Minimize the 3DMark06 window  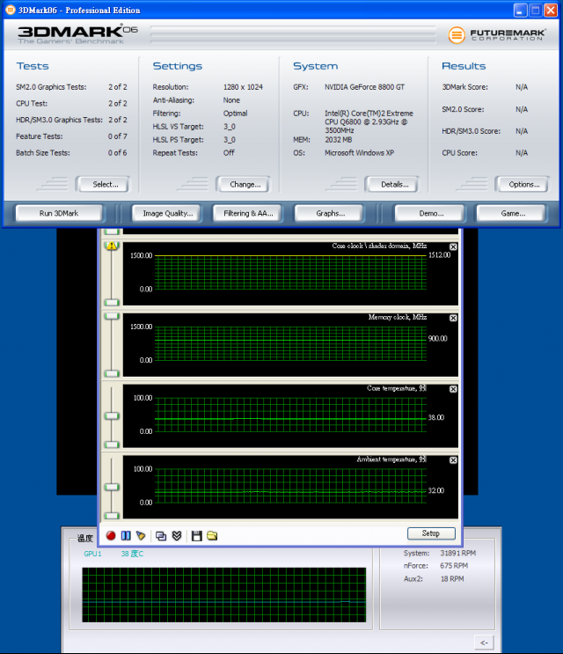(x=520, y=10)
